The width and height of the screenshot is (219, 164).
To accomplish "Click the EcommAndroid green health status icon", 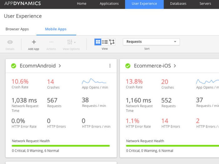I will (14, 66).
